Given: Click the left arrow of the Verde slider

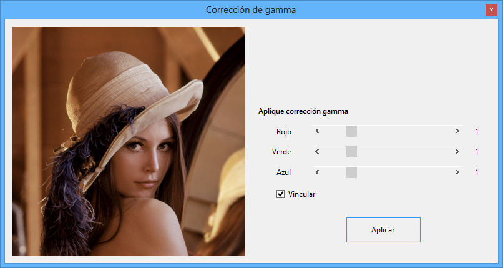Looking at the screenshot, I should (317, 152).
